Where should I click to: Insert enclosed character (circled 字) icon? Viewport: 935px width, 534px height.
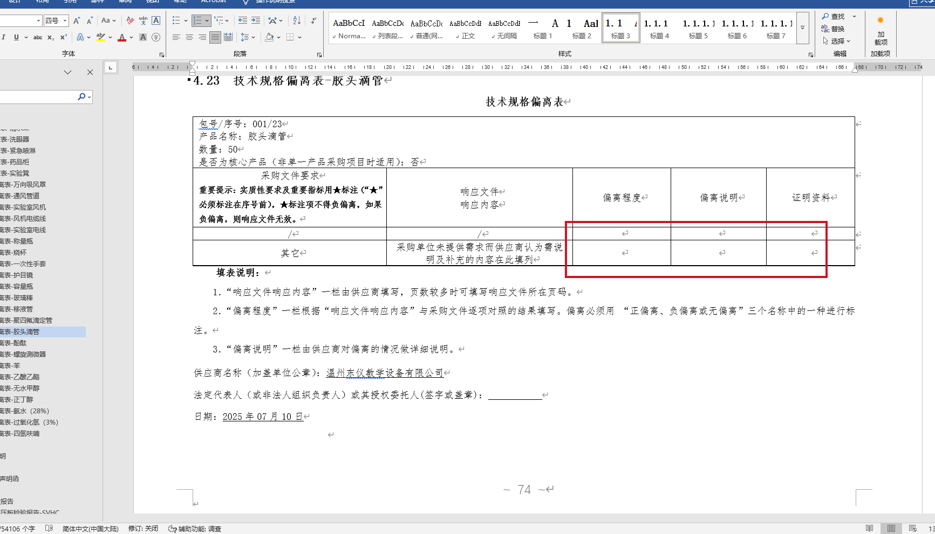coord(156,37)
